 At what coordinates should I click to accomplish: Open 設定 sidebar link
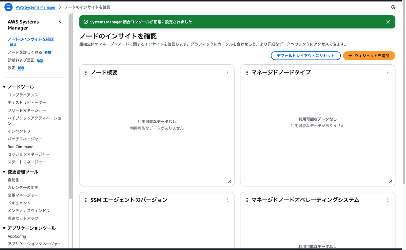click(12, 68)
